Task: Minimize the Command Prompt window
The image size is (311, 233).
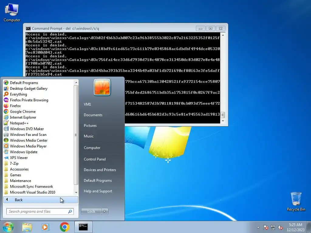Action: point(200,29)
